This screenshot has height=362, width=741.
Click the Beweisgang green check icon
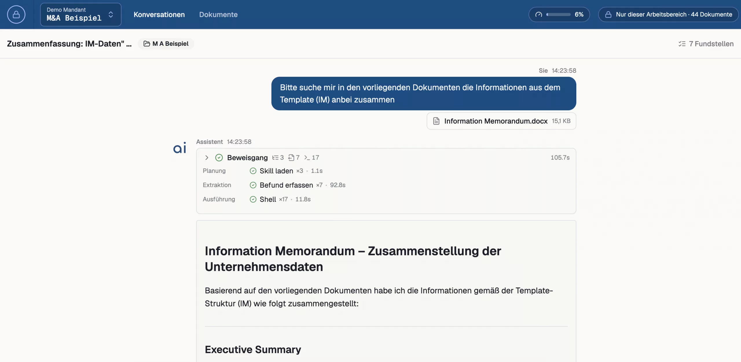point(219,158)
